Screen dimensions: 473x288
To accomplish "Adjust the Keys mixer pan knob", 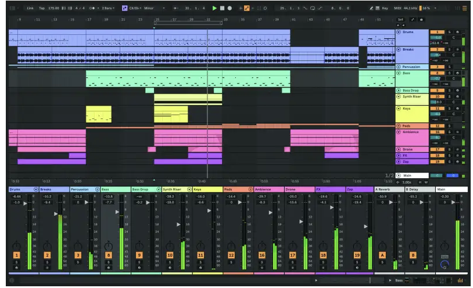I will [x=200, y=246].
